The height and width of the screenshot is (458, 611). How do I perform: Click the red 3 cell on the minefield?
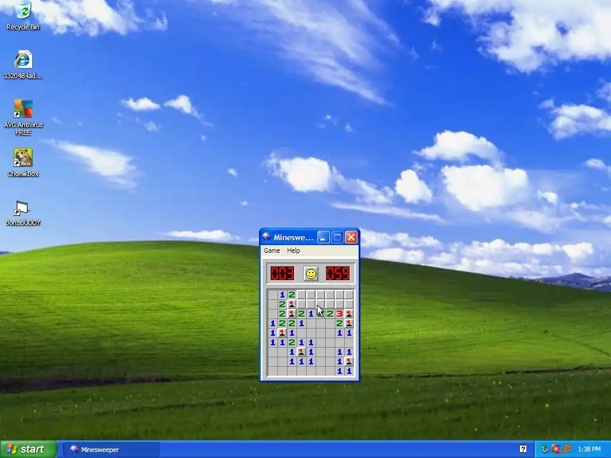(340, 314)
